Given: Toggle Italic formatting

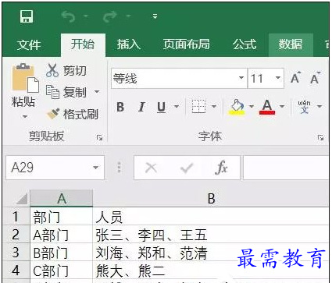Looking at the screenshot, I should (x=141, y=107).
